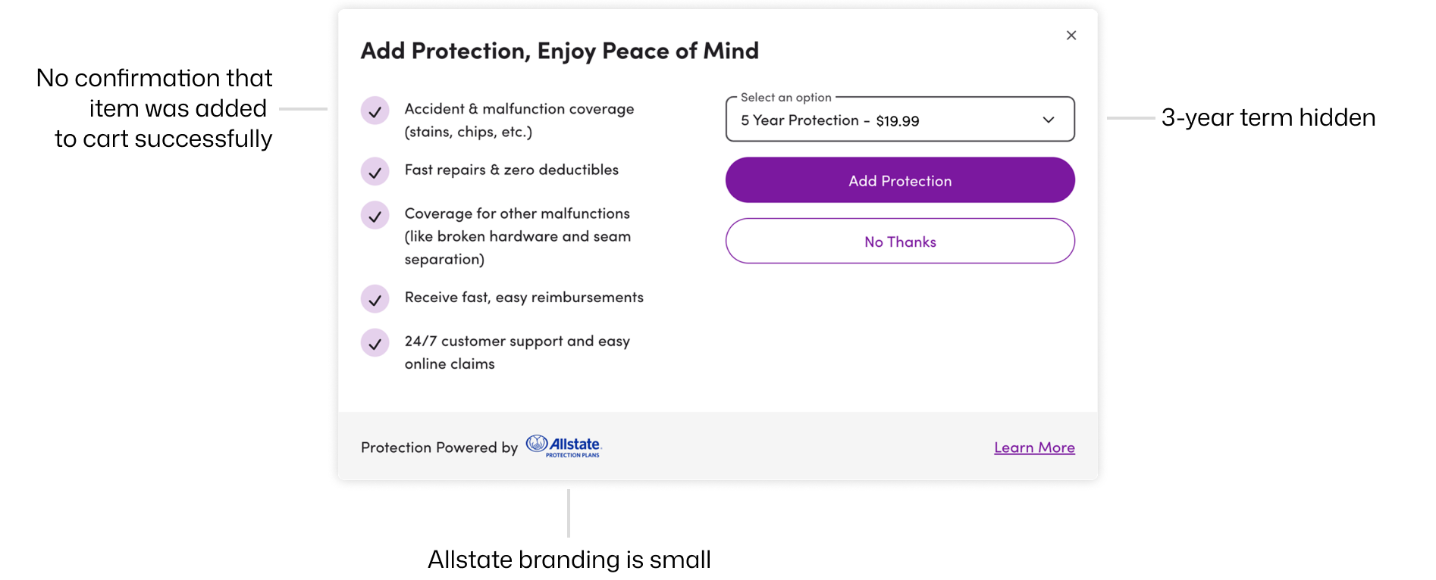Screen dimensions: 1436x580
Task: Click checkmark icon beside Accident & malfunction coverage
Action: pos(375,111)
